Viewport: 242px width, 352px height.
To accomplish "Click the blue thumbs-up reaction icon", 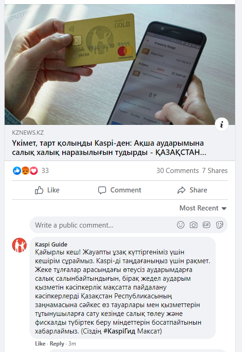I will pyautogui.click(x=17, y=171).
